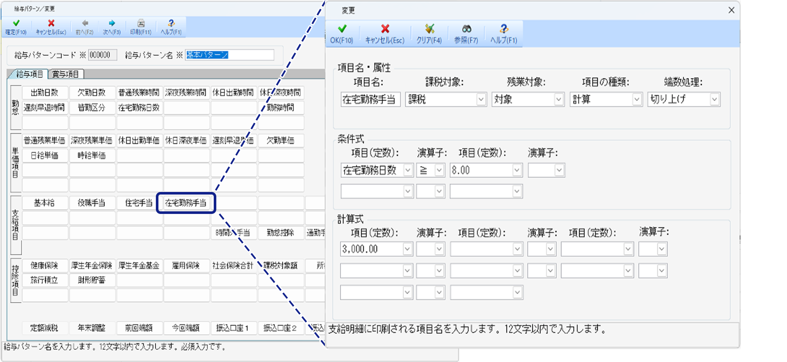
Task: Expand the 残業対象 dropdown
Action: 558,100
